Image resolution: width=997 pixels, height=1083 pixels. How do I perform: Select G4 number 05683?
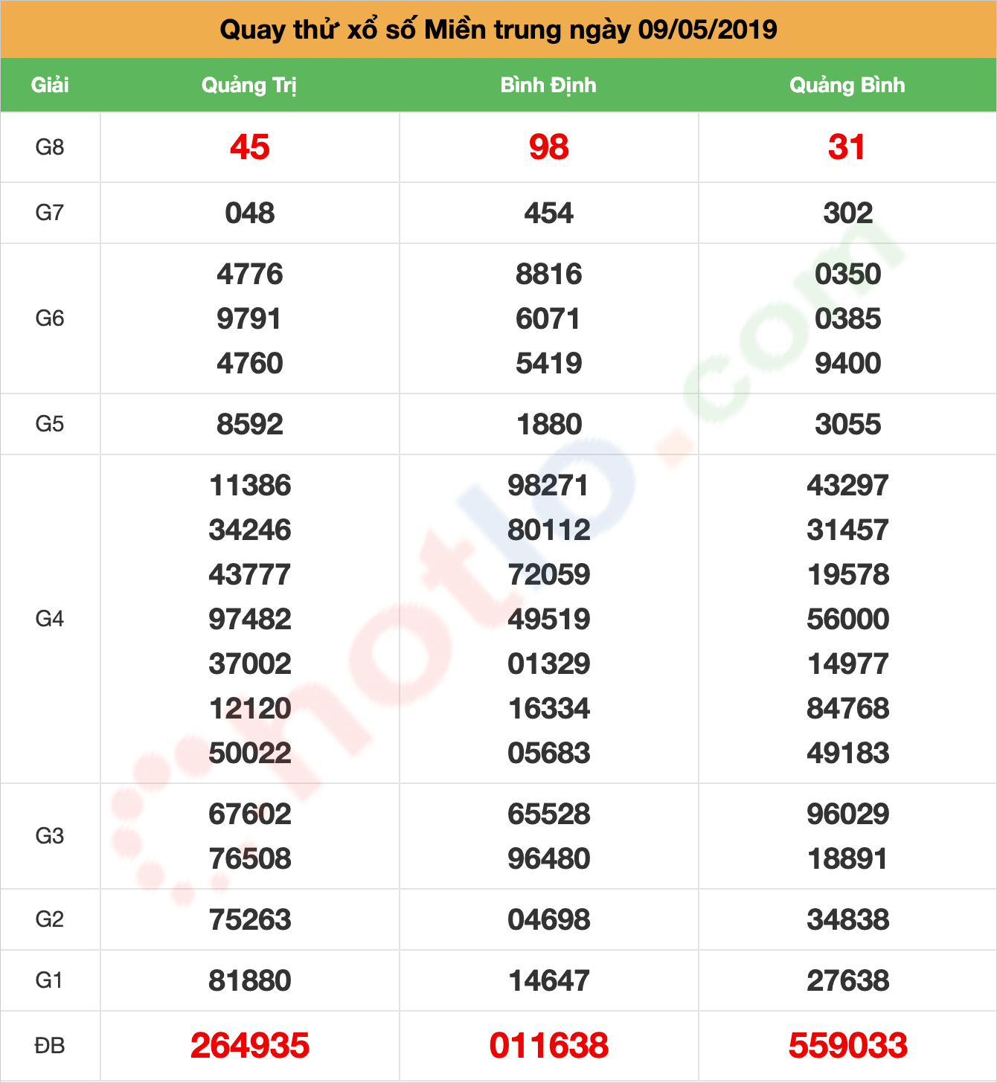[x=549, y=753]
